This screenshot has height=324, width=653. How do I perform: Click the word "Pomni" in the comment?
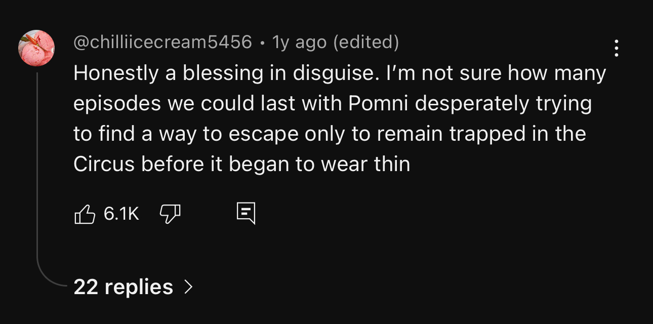click(379, 104)
